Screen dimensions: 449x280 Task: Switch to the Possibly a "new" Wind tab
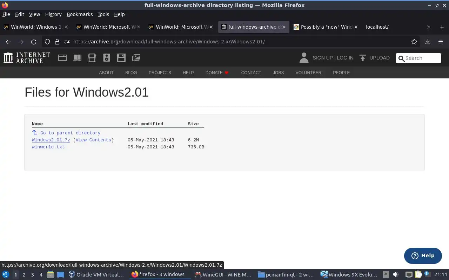(325, 27)
